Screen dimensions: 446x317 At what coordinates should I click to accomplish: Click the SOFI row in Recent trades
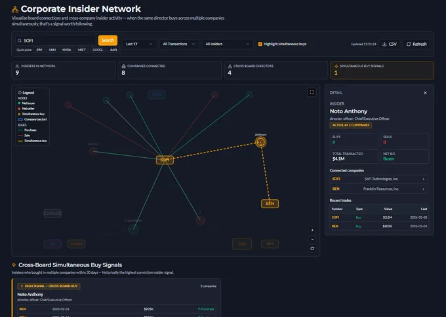pyautogui.click(x=379, y=217)
